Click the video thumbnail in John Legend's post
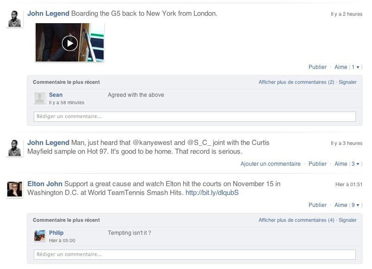Screen dimensions: 372x269 click(69, 42)
